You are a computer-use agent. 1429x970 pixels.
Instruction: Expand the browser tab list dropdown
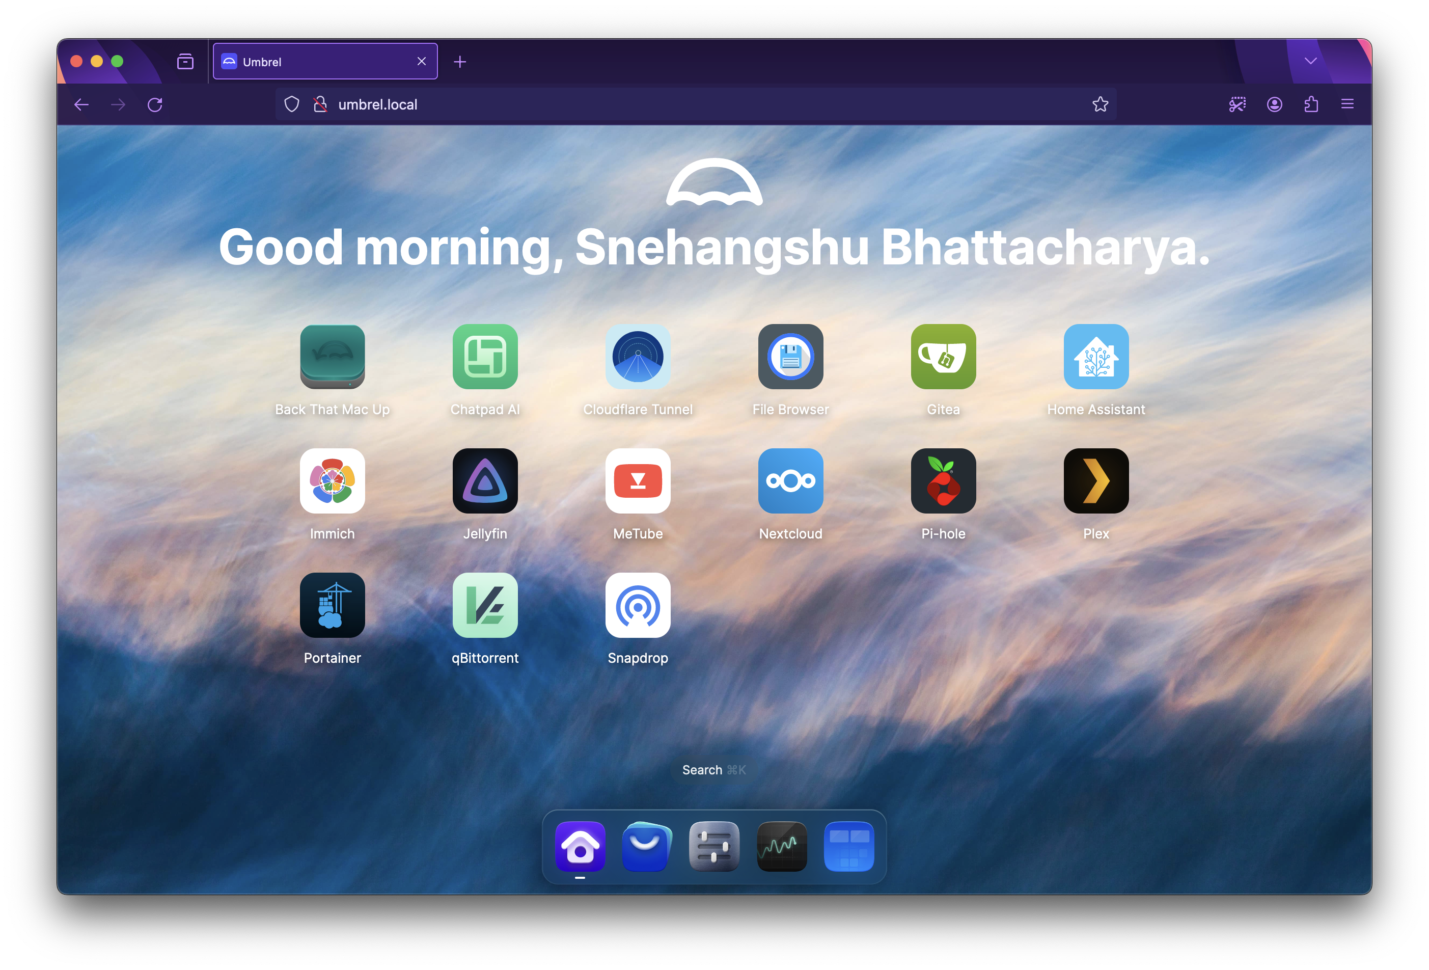(x=1309, y=62)
